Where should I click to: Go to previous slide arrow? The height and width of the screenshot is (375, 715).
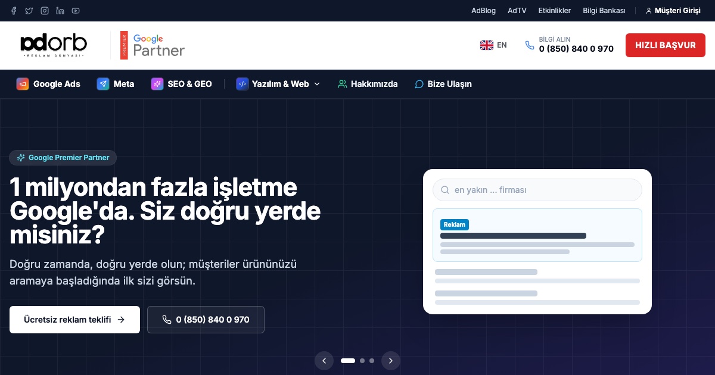pyautogui.click(x=324, y=361)
